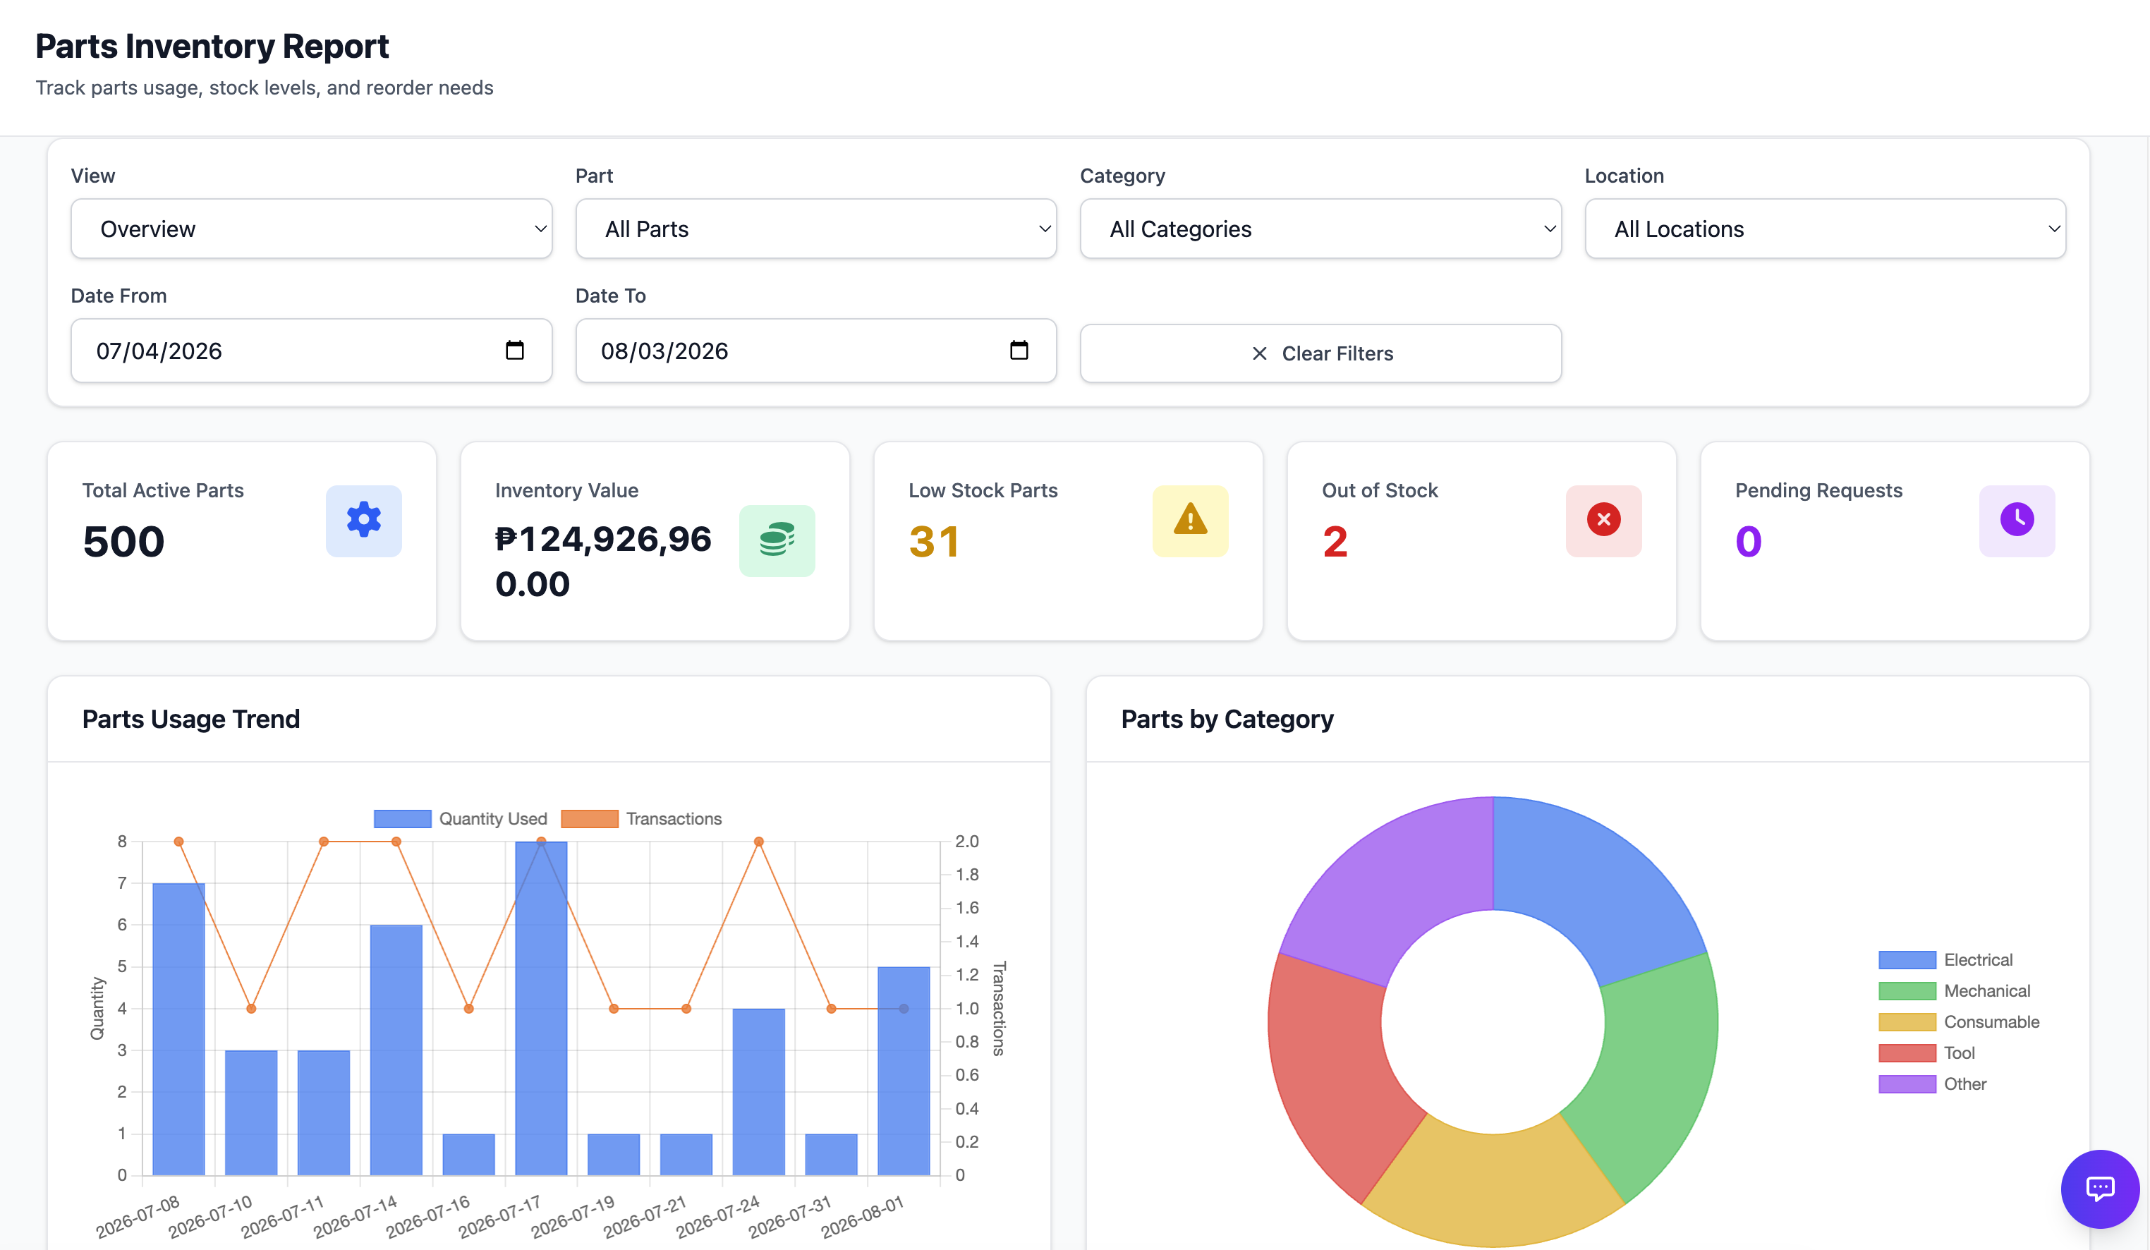The image size is (2150, 1250).
Task: Click the Clear Filters button
Action: click(x=1320, y=353)
